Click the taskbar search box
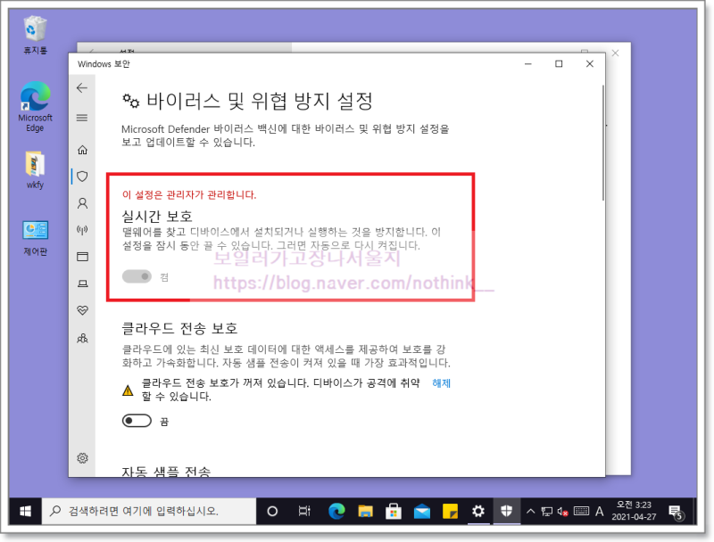714x542 pixels. click(x=149, y=512)
